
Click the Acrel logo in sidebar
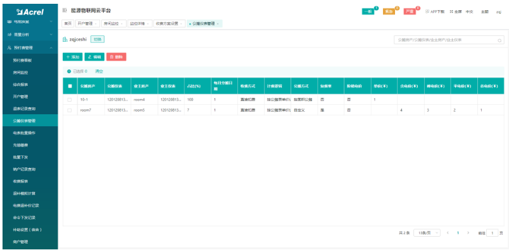coord(30,12)
